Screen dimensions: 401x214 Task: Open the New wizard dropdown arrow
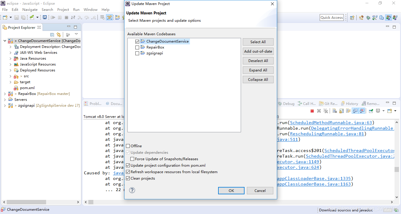coord(11,17)
